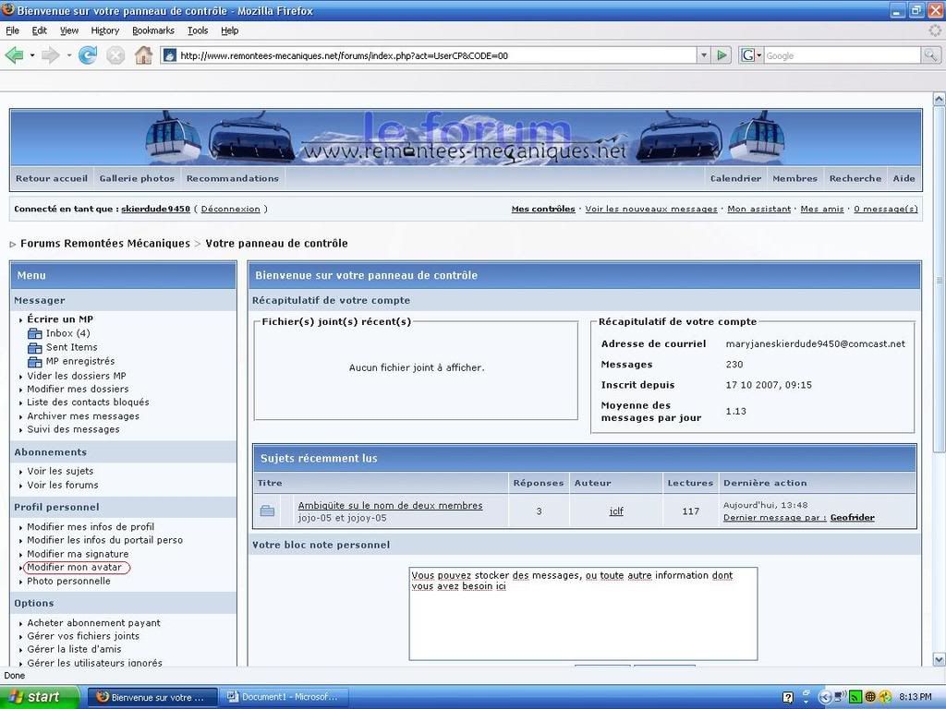Click Acheter abonnement payant
This screenshot has height=709, width=946.
tap(93, 623)
